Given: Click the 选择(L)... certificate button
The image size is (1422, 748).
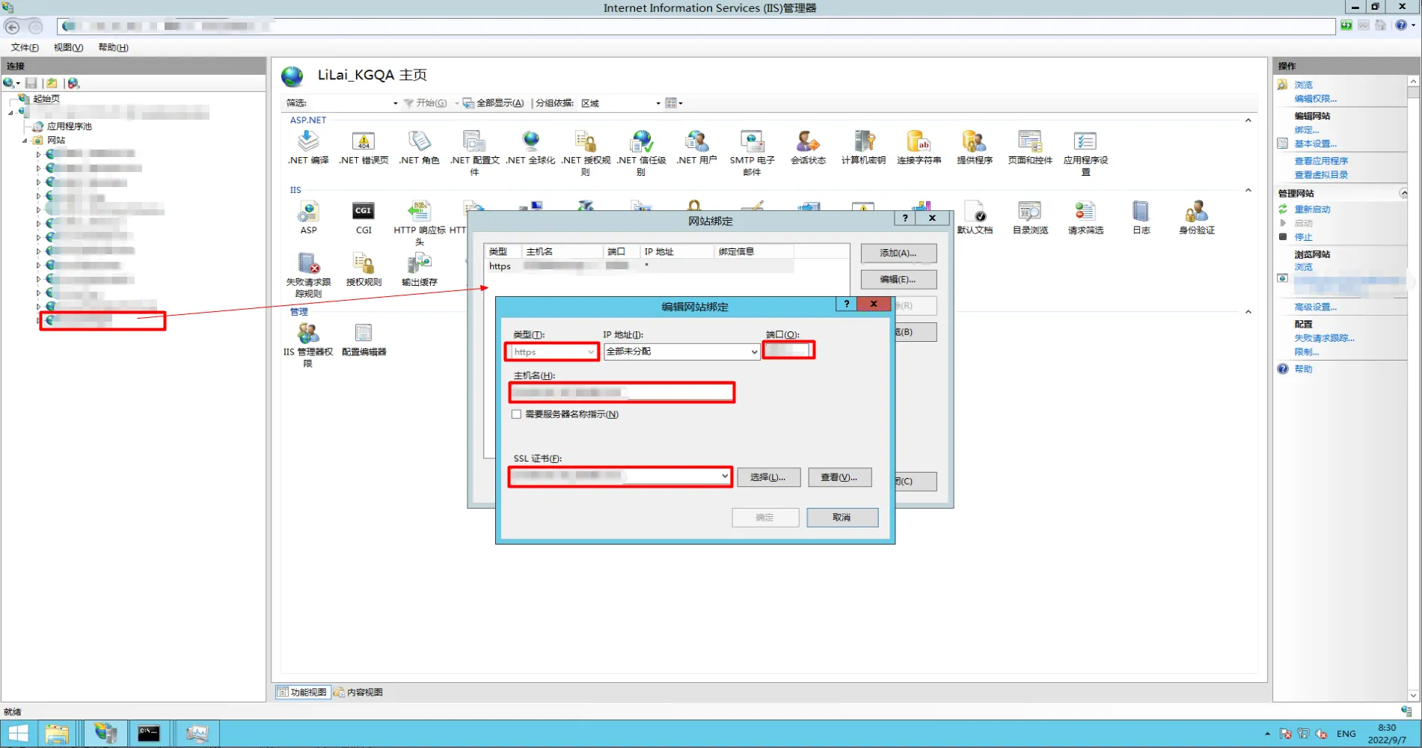Looking at the screenshot, I should [768, 477].
